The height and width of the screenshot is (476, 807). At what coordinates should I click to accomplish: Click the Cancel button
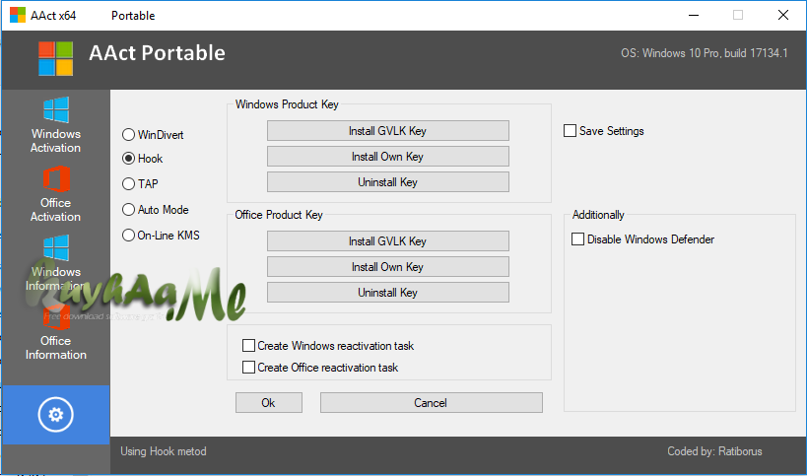(432, 402)
